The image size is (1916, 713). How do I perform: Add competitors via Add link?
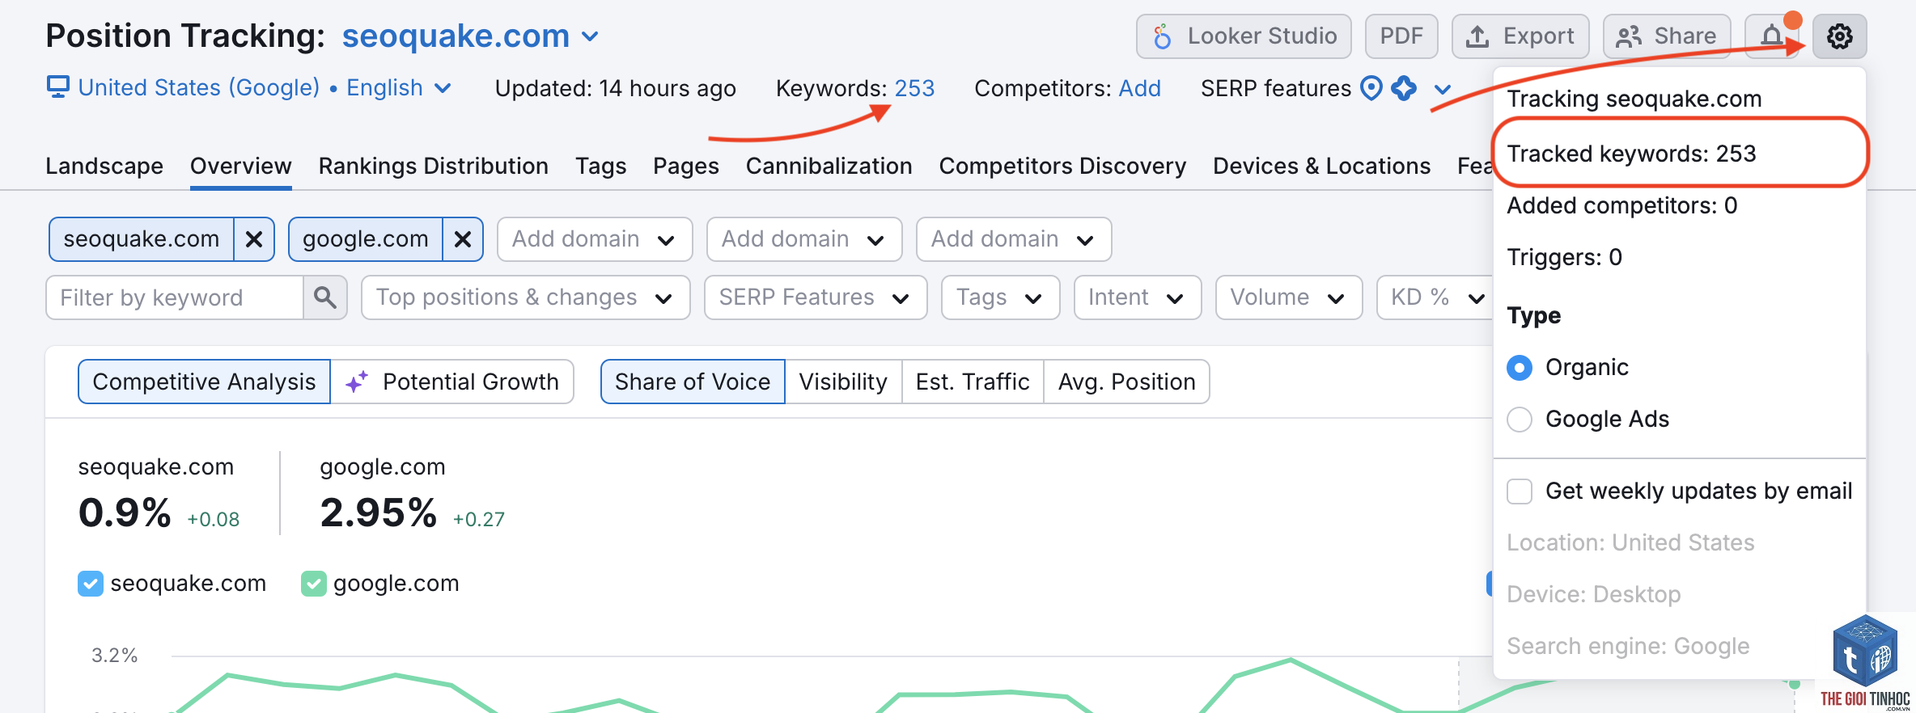tap(1139, 88)
